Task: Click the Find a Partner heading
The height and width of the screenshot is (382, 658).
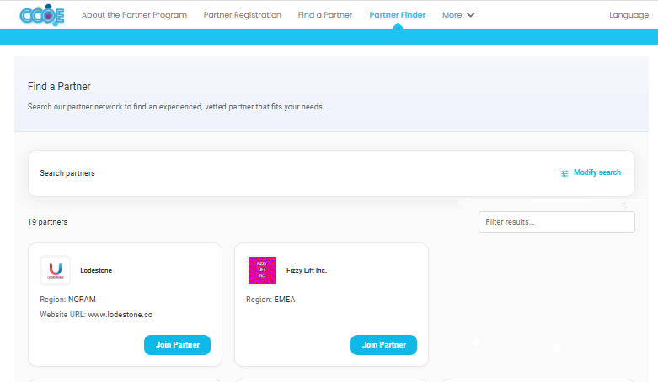Action: (x=59, y=87)
